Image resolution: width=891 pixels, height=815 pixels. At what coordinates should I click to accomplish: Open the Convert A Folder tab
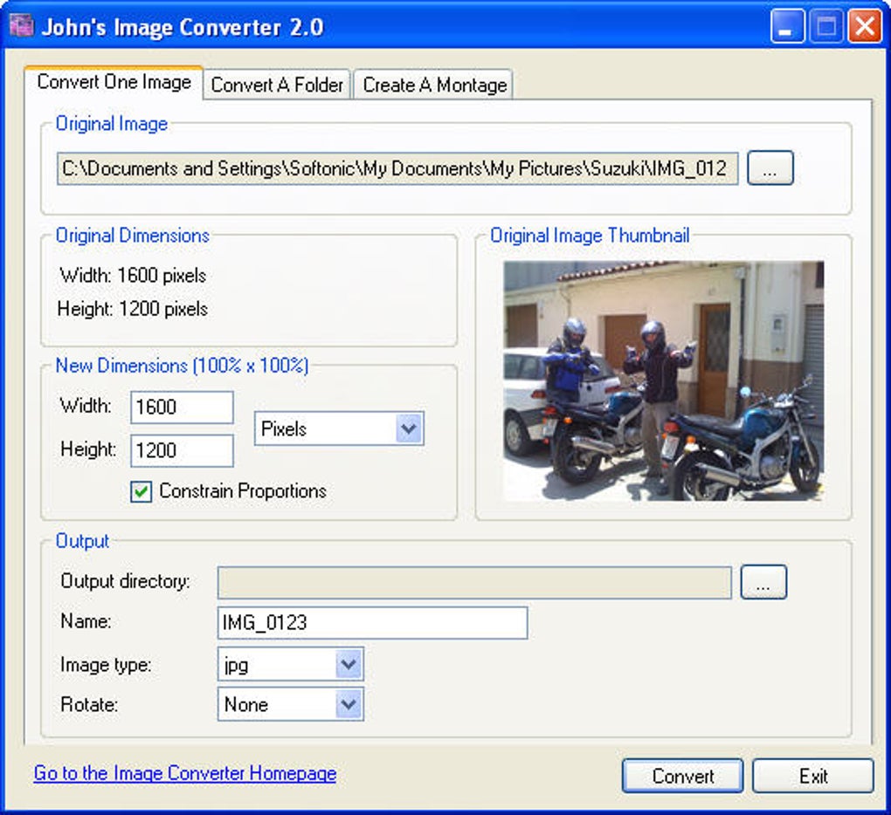[277, 86]
